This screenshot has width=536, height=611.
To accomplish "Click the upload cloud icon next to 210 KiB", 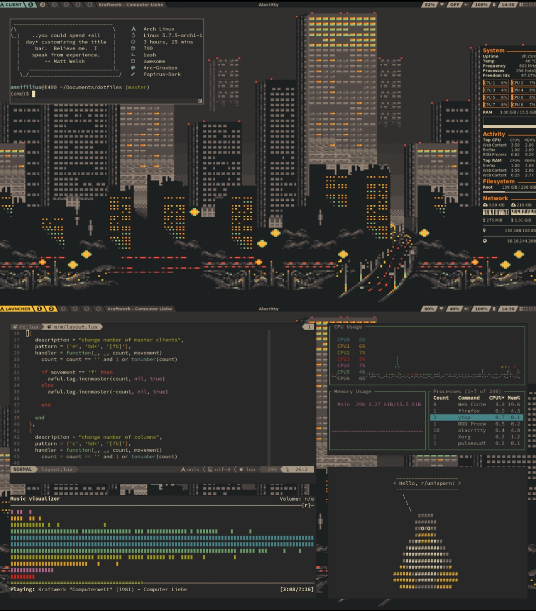I will pos(514,205).
